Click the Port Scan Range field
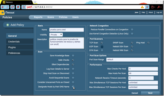This screenshot has width=164, height=96. point(132,60)
